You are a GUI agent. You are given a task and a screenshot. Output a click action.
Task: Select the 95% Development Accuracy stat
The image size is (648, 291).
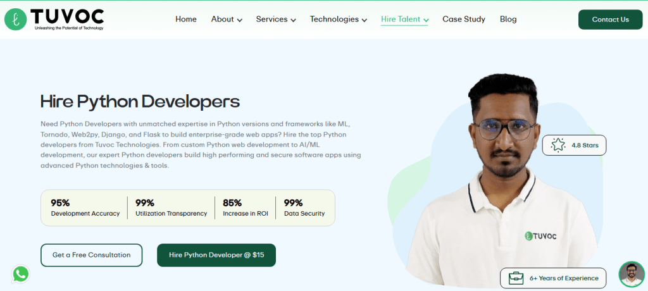click(x=85, y=207)
